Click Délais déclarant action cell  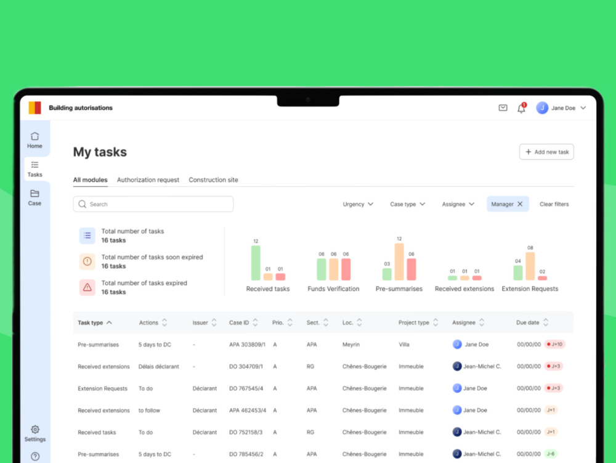(158, 366)
